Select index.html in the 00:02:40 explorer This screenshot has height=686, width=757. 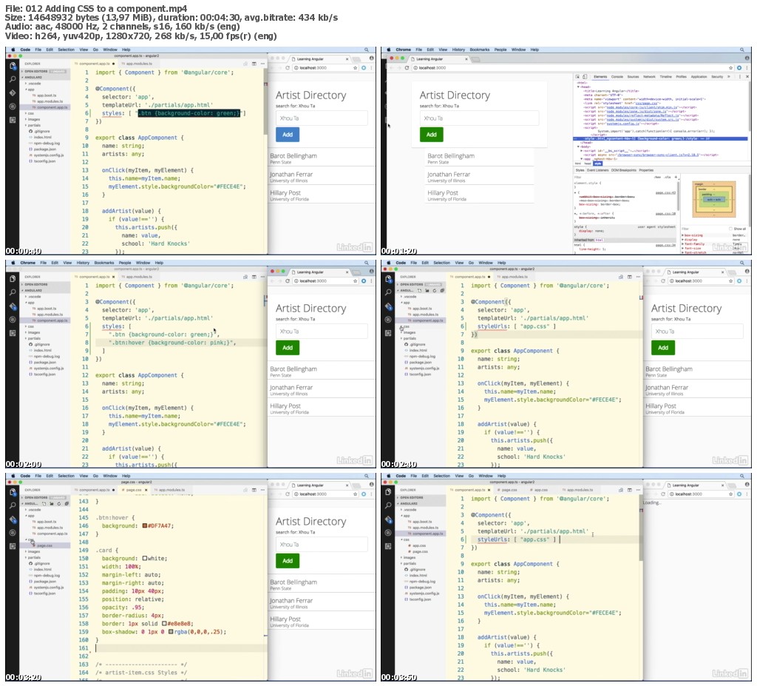(418, 350)
